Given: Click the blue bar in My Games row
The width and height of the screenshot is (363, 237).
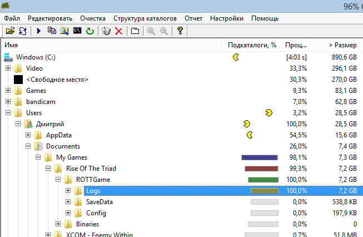Looking at the screenshot, I should point(260,157).
